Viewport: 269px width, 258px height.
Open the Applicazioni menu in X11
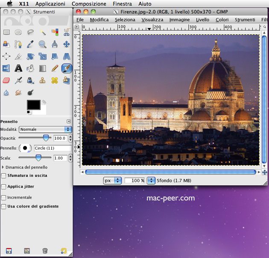50,4
